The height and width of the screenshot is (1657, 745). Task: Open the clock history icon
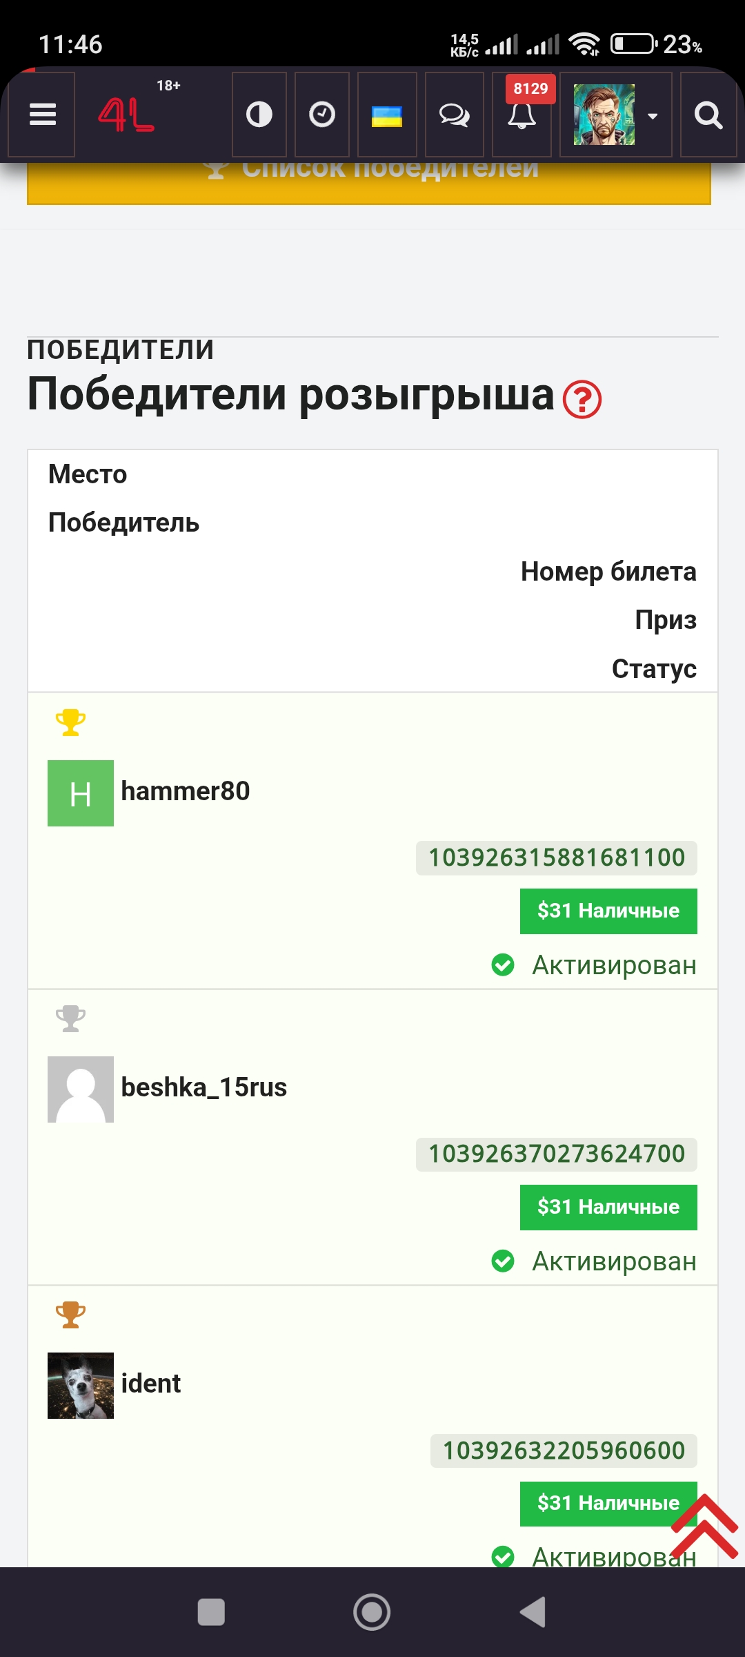pyautogui.click(x=322, y=115)
